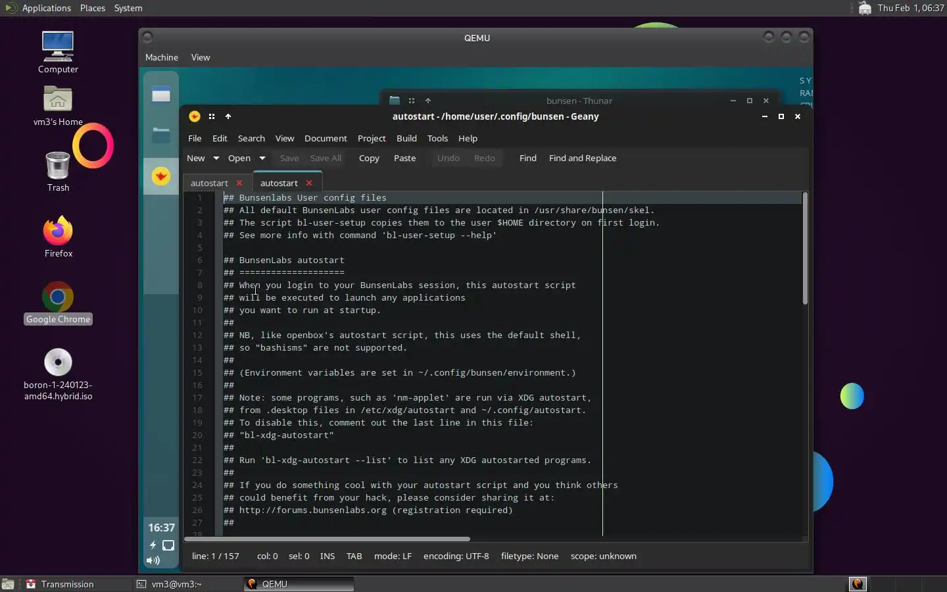The width and height of the screenshot is (947, 592).
Task: Open the Applications menu in top panel
Action: click(x=46, y=8)
